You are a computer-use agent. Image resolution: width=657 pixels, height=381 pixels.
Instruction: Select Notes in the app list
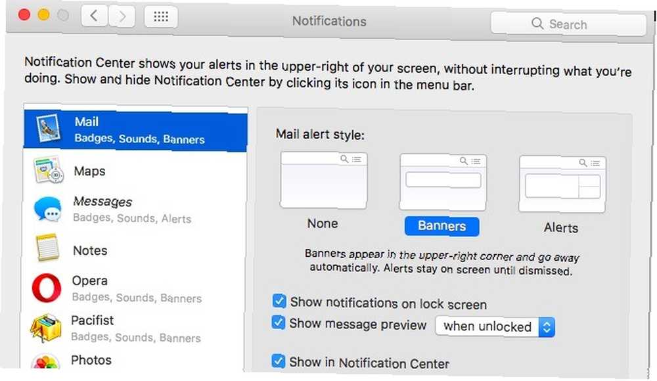pos(133,250)
